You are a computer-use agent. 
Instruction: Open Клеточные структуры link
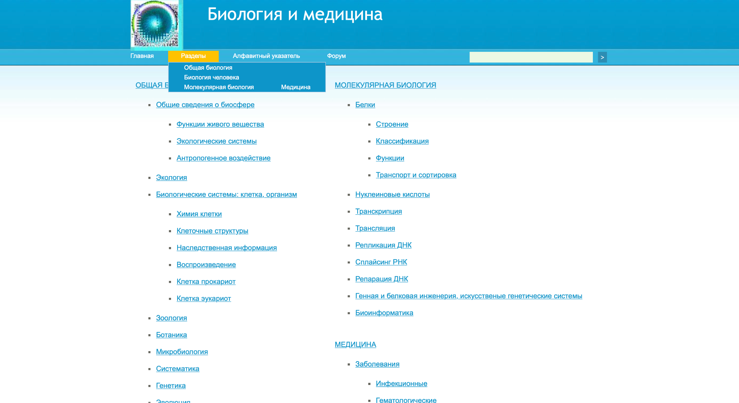point(213,231)
